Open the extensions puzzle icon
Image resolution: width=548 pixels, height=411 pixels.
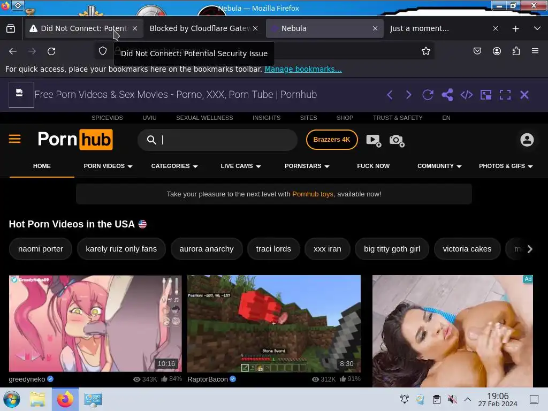516,51
